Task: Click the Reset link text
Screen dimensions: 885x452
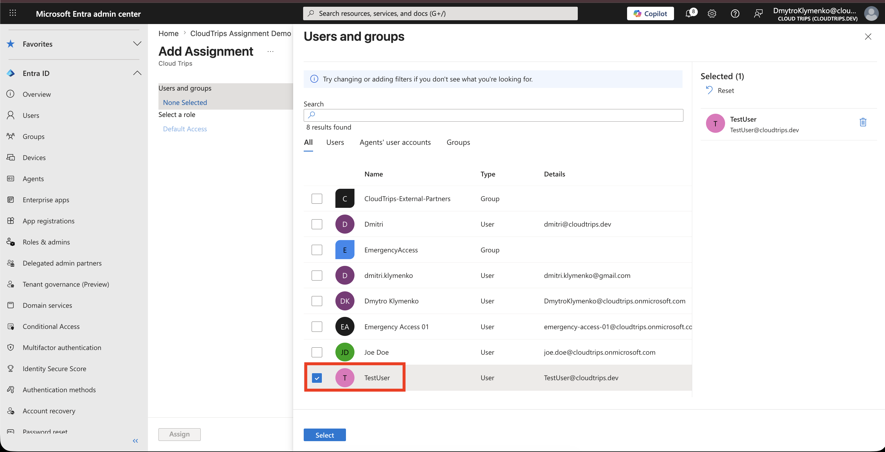Action: pyautogui.click(x=726, y=91)
